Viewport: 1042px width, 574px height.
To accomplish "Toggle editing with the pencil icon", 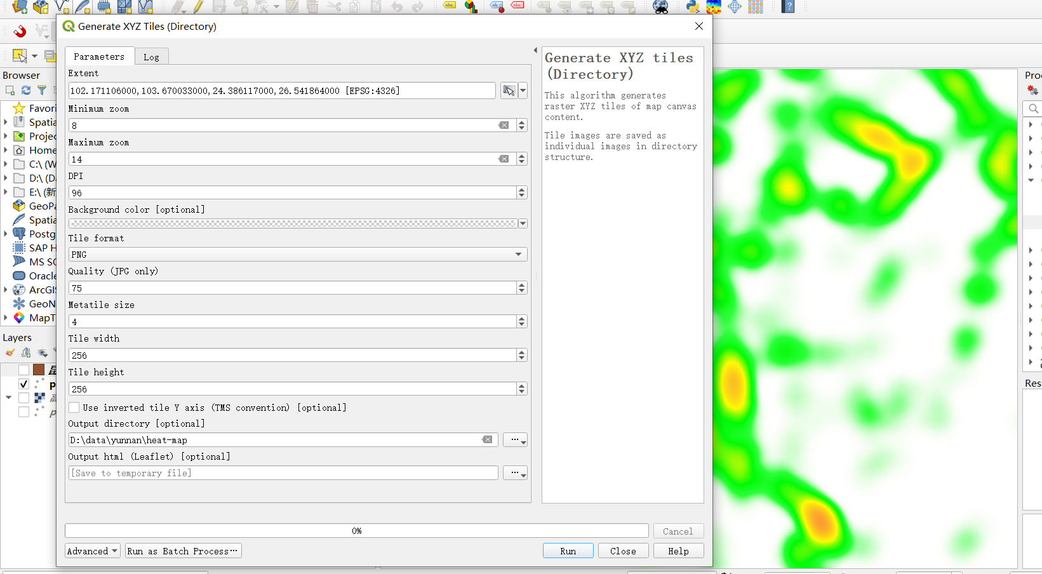I will 197,7.
